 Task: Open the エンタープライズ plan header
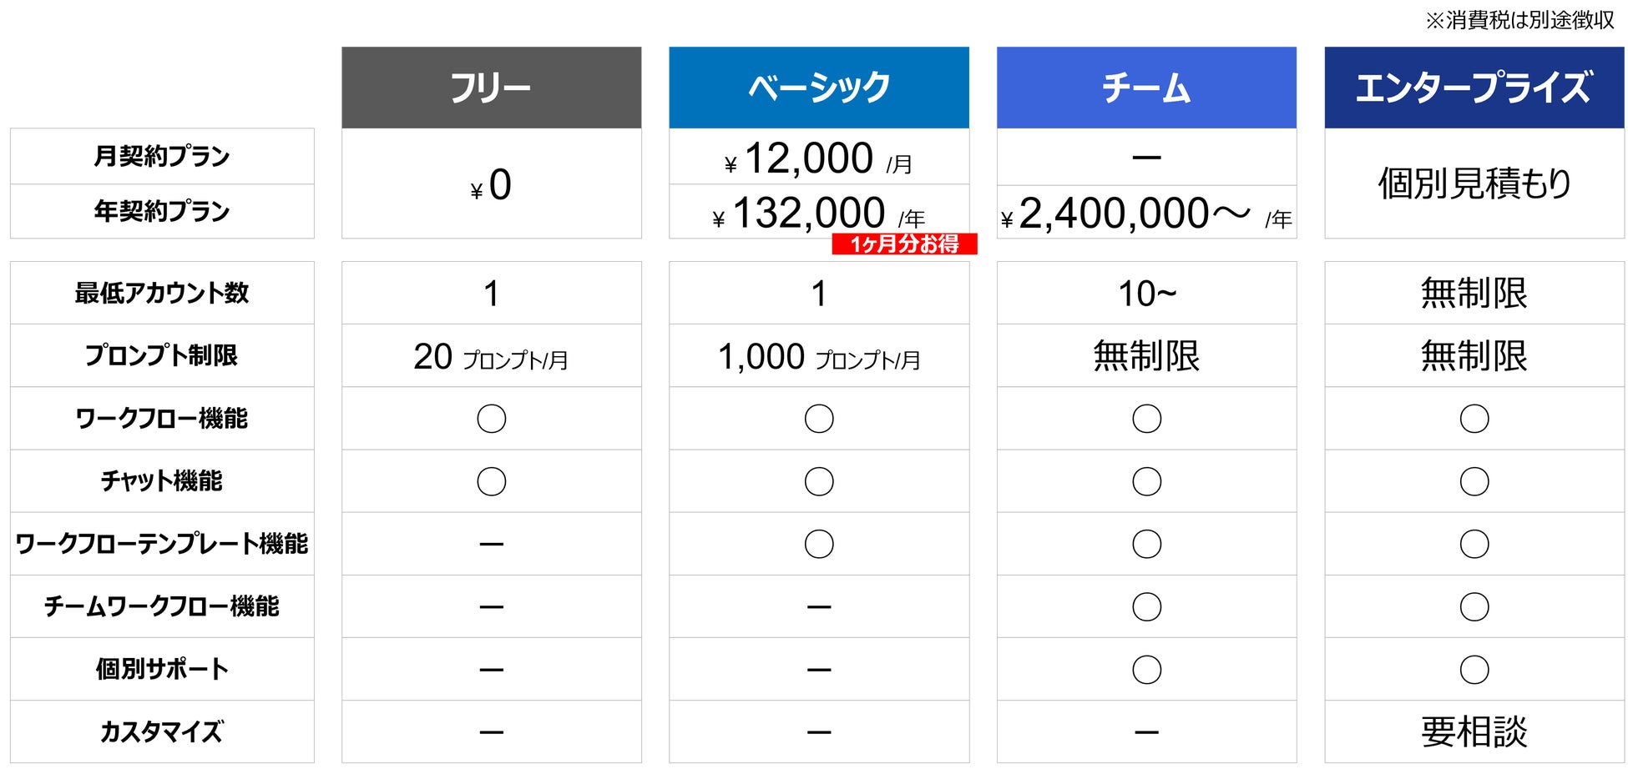(x=1474, y=88)
